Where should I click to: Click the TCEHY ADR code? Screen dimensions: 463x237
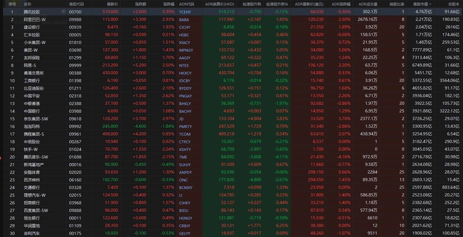click(185, 12)
